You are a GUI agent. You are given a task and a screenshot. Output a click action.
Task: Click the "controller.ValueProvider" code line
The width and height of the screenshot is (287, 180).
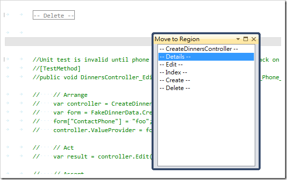pyautogui.click(x=92, y=130)
